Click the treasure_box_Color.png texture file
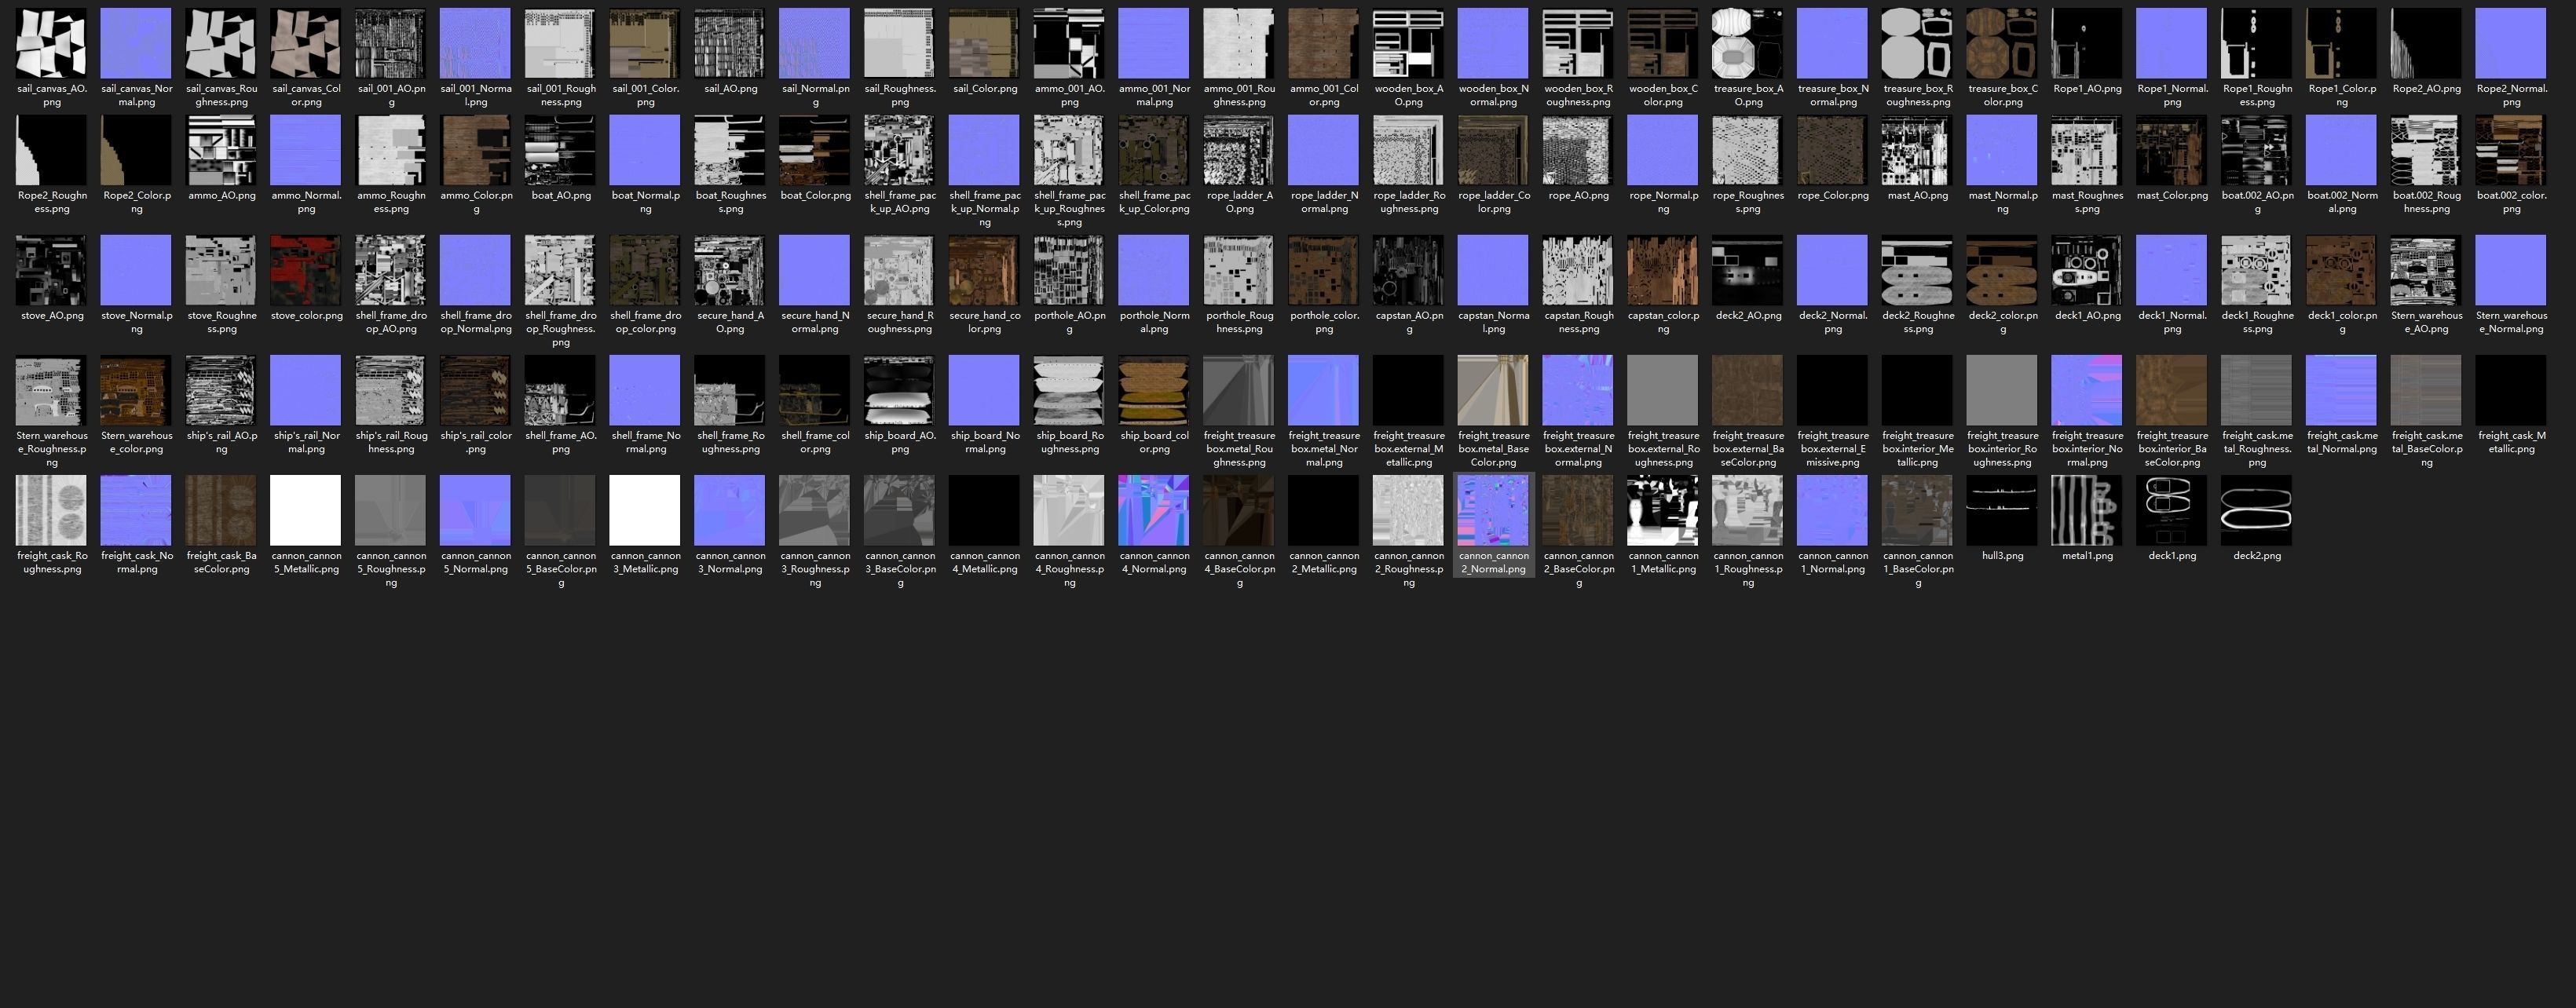 [x=2001, y=44]
